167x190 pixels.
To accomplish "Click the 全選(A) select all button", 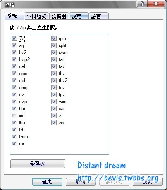I will point(38,164).
